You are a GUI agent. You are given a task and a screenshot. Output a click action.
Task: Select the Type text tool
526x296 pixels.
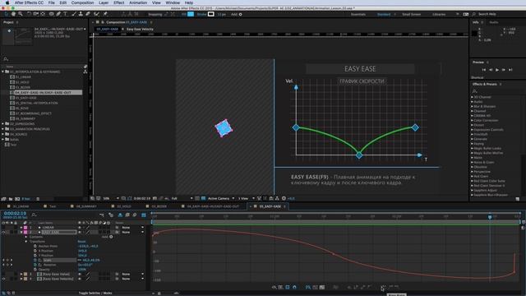point(65,14)
